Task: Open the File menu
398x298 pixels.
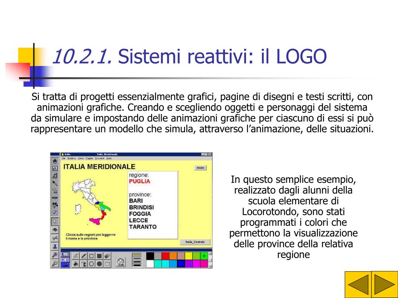Action: (x=63, y=158)
